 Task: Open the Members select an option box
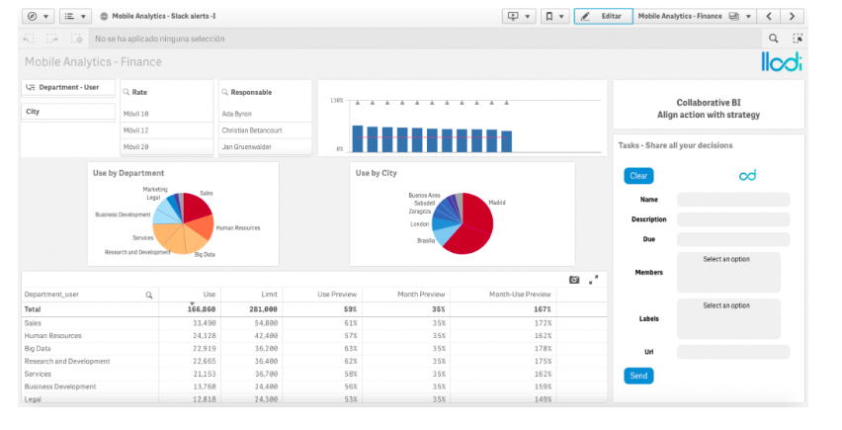728,272
